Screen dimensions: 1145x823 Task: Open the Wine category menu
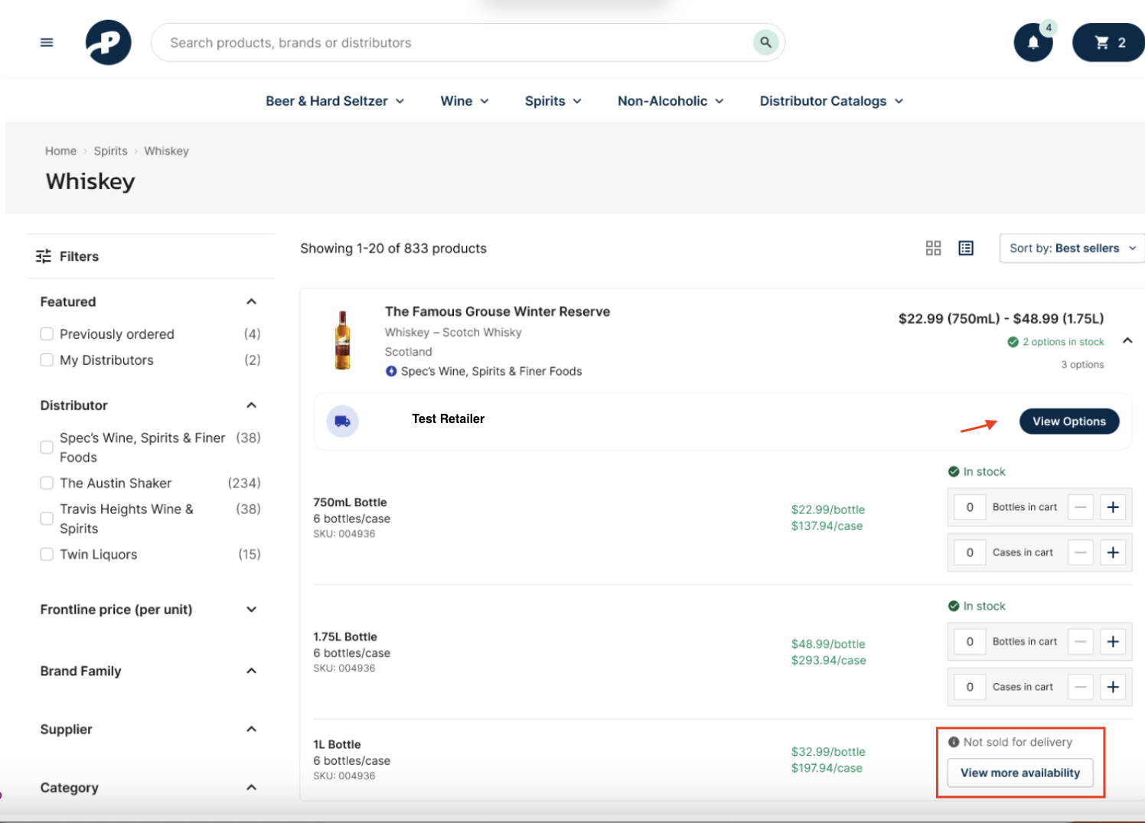(463, 100)
